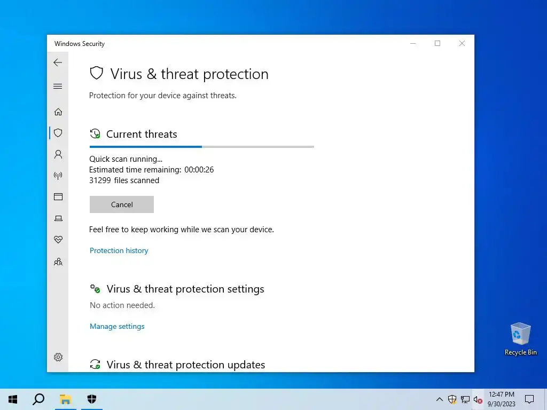Screen dimensions: 547x410
Task: Open Account protection person icon
Action: coord(58,154)
